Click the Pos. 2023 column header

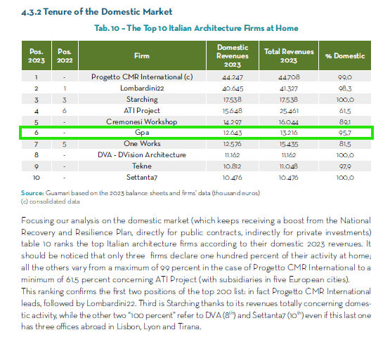pos(37,55)
